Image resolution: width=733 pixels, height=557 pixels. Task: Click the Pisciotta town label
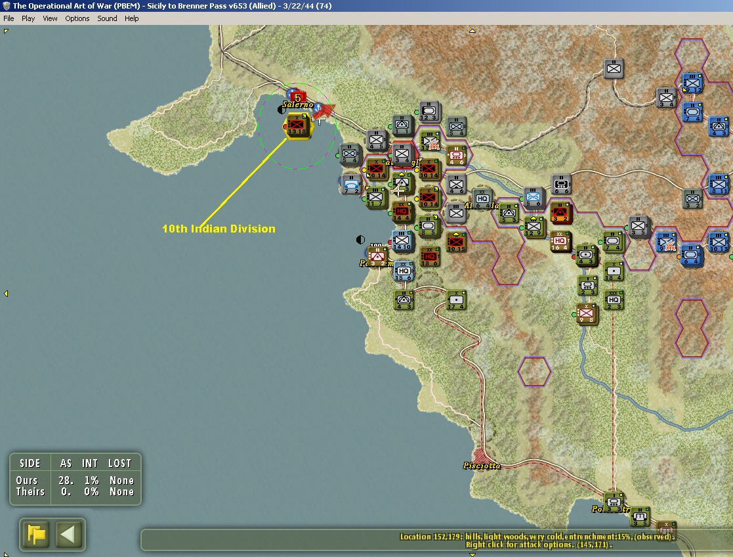click(x=482, y=465)
